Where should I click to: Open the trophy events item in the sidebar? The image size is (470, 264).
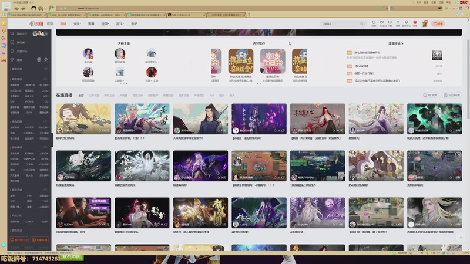pyautogui.click(x=16, y=60)
